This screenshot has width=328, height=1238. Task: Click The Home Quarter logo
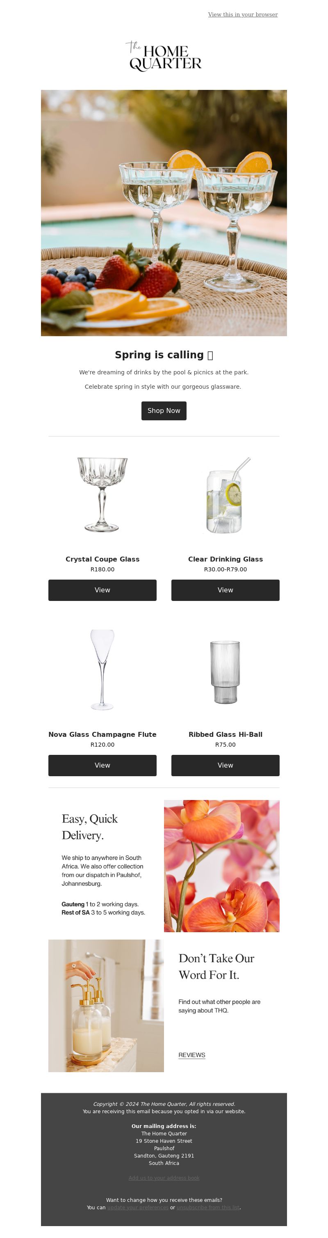(164, 57)
